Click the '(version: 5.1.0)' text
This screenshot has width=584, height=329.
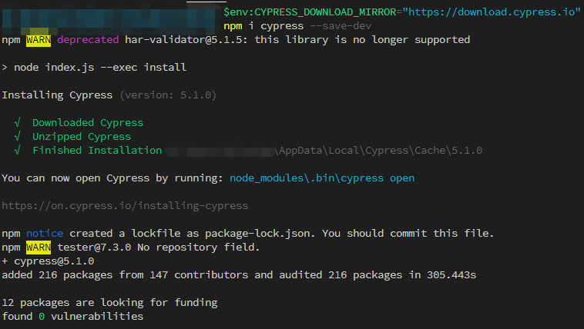[168, 95]
